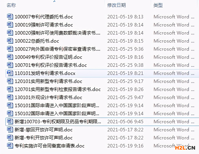The height and width of the screenshot is (154, 199).
Task: Click Word icon of 100022总委托书.doc
Action: click(x=10, y=41)
